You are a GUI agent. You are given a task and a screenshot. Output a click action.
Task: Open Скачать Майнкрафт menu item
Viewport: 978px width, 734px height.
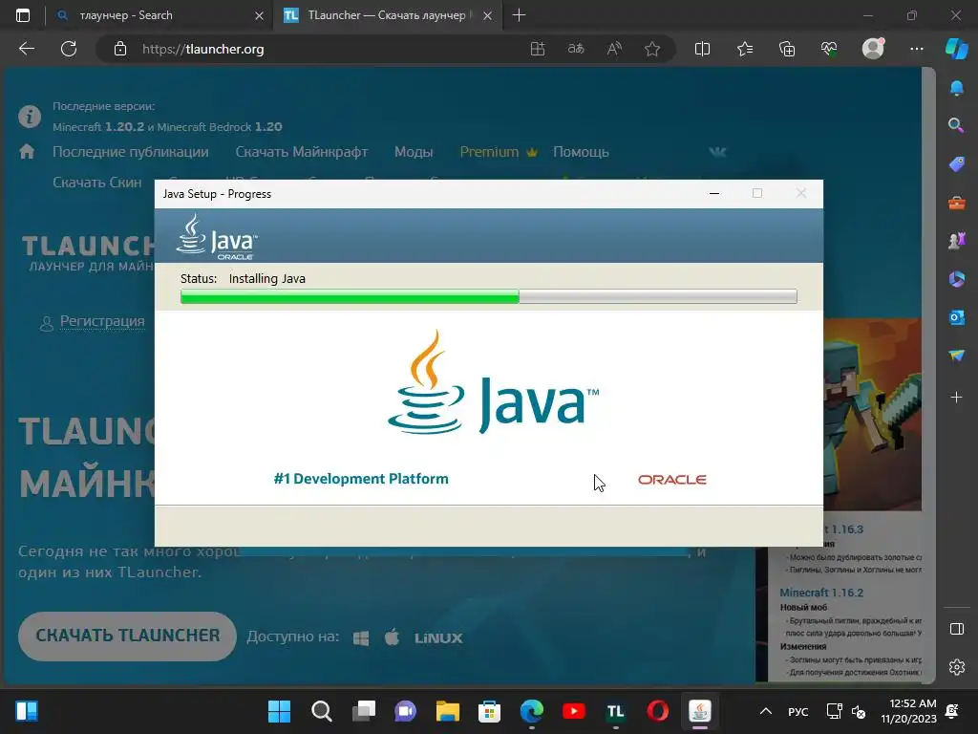coord(301,152)
